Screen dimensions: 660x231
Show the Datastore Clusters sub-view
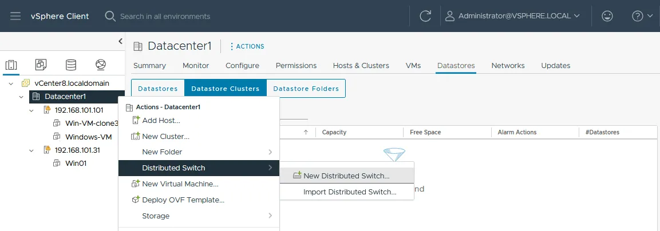click(225, 89)
